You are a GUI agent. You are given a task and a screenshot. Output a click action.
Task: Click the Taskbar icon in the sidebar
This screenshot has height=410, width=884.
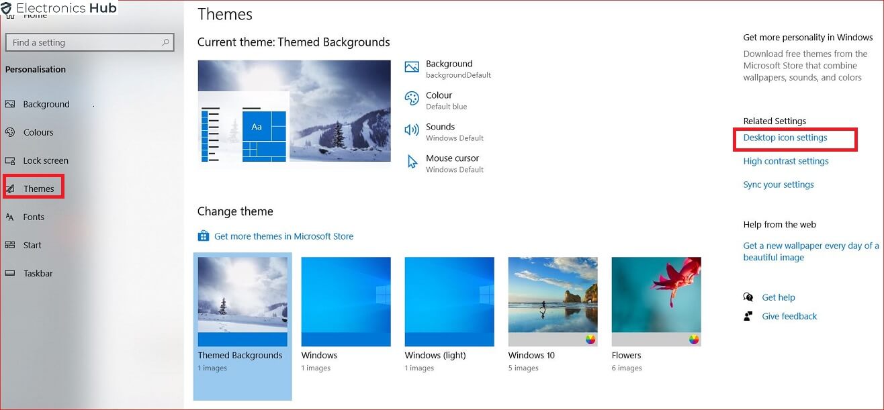click(12, 273)
